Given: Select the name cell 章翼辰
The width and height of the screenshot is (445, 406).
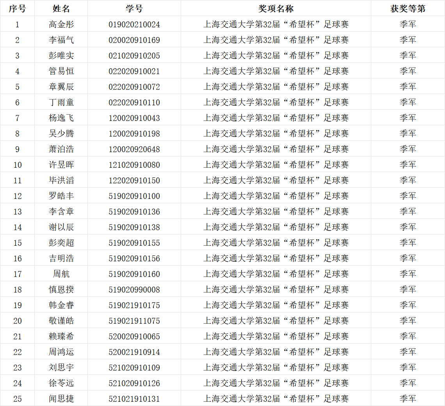Looking at the screenshot, I should click(61, 87).
